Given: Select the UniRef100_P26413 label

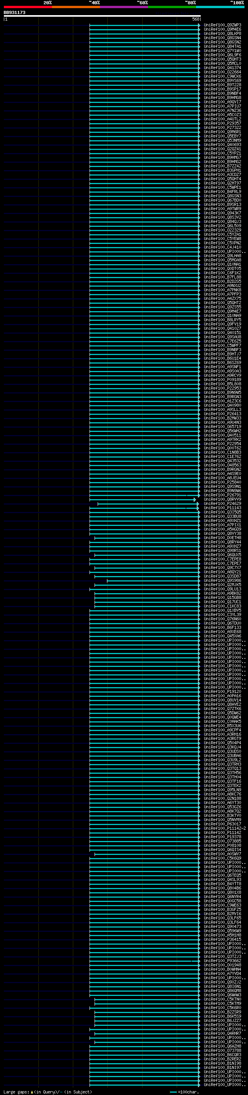Looking at the screenshot, I should tap(222, 414).
